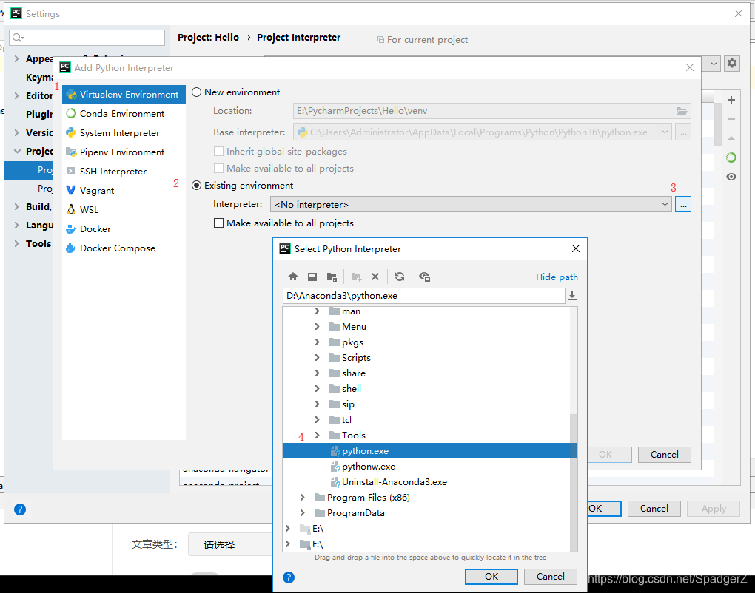Refresh the file tree
Screen dimensions: 755x593
tap(400, 277)
